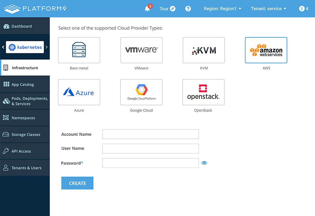Switch to Tenants & Users section

click(x=25, y=168)
